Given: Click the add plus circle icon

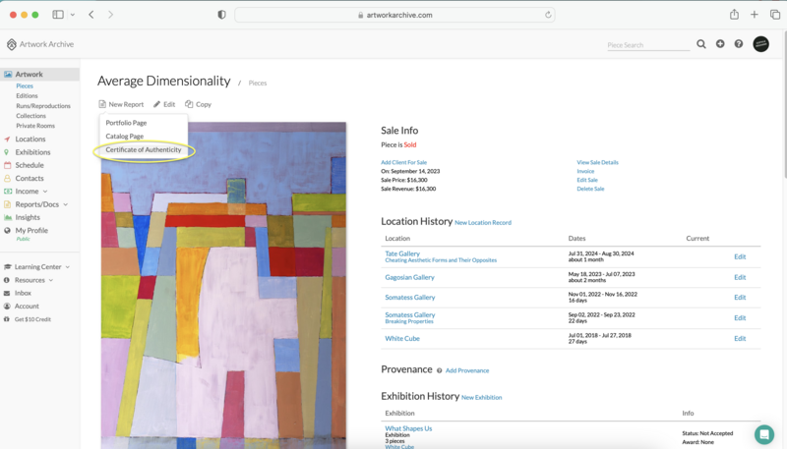Looking at the screenshot, I should point(720,44).
